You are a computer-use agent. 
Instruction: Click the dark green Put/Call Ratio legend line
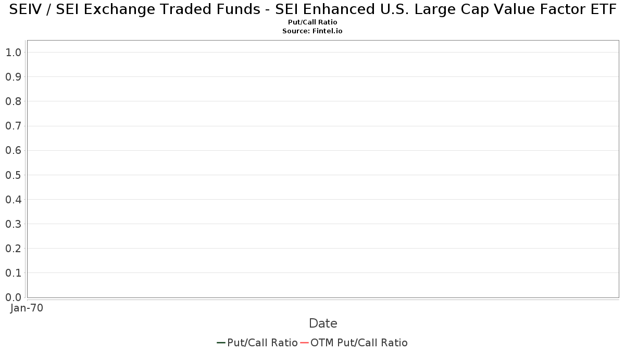click(221, 343)
